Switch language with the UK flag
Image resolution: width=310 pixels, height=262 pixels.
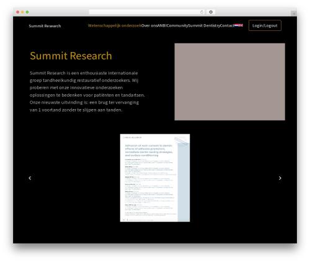241,25
